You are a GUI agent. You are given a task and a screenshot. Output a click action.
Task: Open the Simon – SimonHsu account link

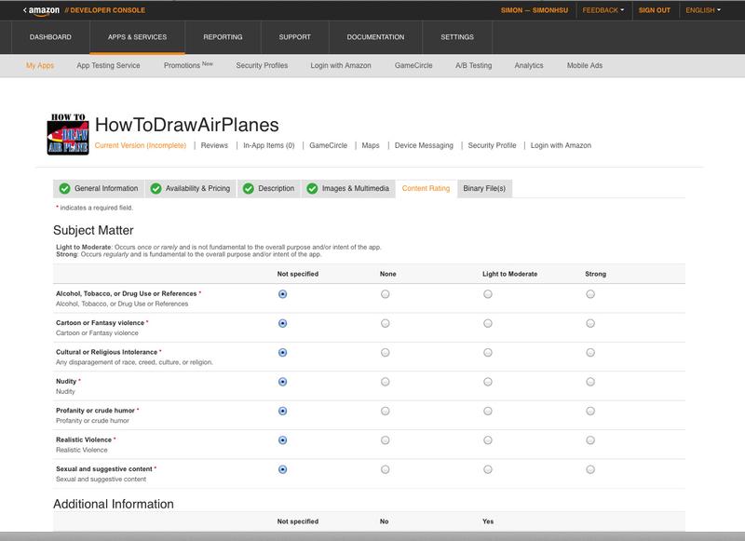click(534, 10)
